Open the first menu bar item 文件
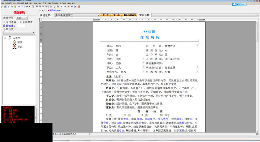 pos(2,3)
